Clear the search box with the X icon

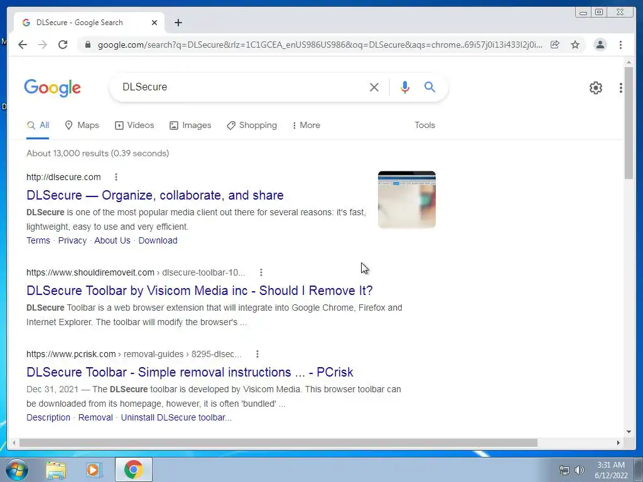(374, 87)
